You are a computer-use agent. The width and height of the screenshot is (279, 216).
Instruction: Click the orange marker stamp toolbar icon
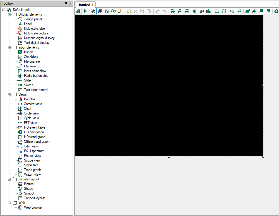[121, 11]
